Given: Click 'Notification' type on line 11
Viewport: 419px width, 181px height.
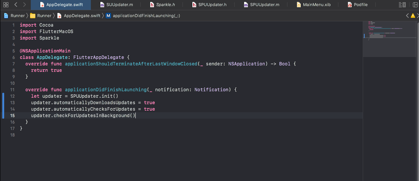Looking at the screenshot, I should tap(211, 90).
